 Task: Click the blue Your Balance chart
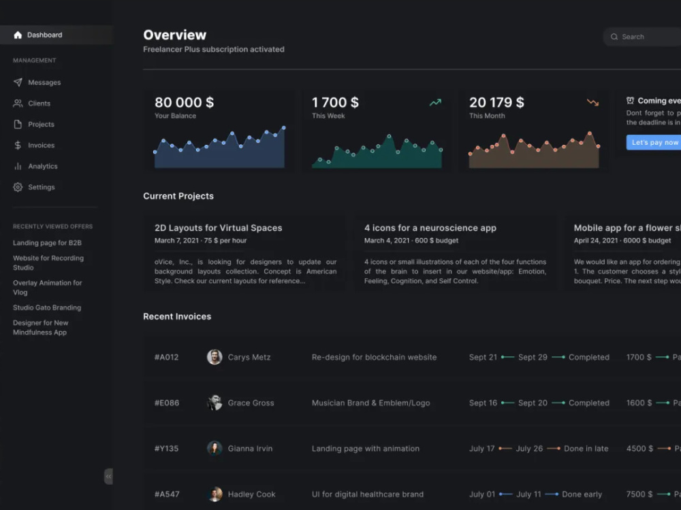[x=219, y=147]
